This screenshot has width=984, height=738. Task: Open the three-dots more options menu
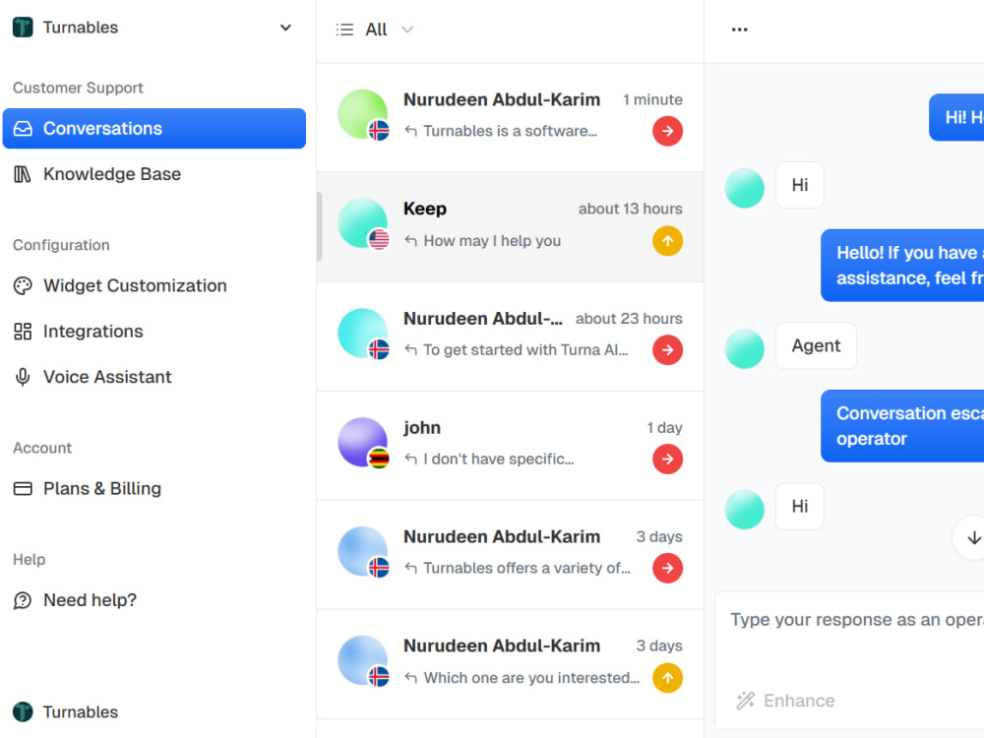click(739, 30)
